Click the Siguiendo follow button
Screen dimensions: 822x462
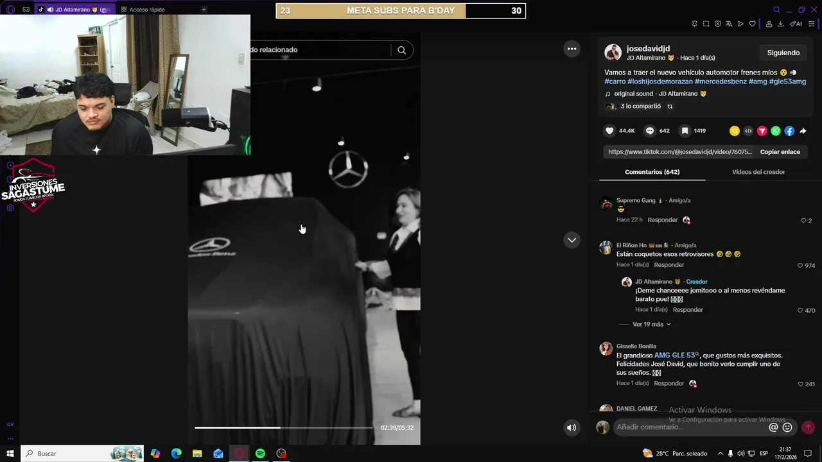coord(783,53)
